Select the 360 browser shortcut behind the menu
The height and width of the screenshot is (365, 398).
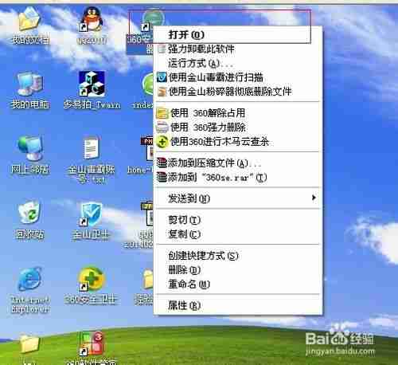[153, 20]
